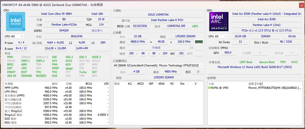This screenshot has height=129, width=305.
Task: Click the stepping value B0
Action: pyautogui.click(x=64, y=19)
